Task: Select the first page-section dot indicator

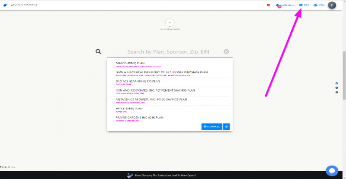Action: [337, 83]
